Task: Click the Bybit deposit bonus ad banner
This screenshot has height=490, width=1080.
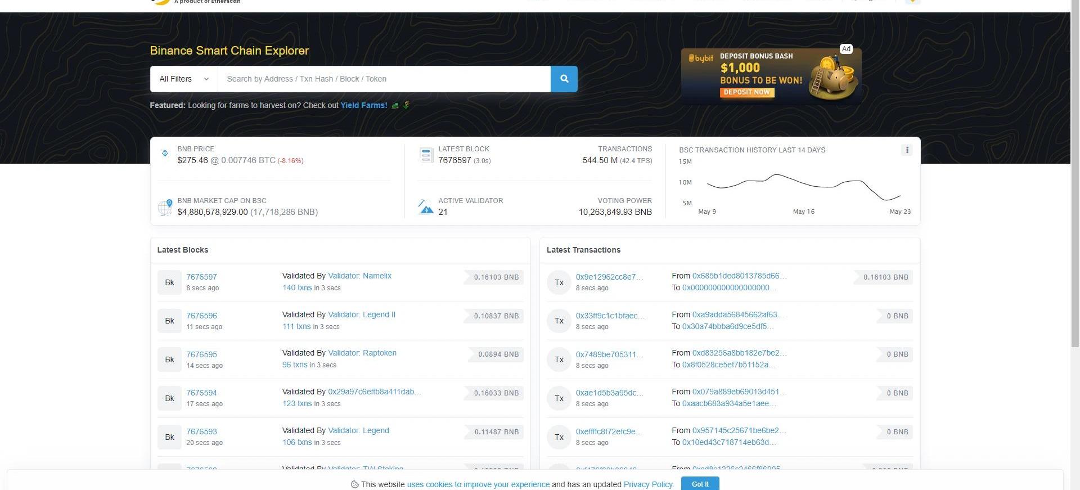Action: coord(771,75)
